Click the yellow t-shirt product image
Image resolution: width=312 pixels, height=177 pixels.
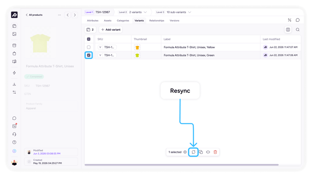(x=41, y=43)
